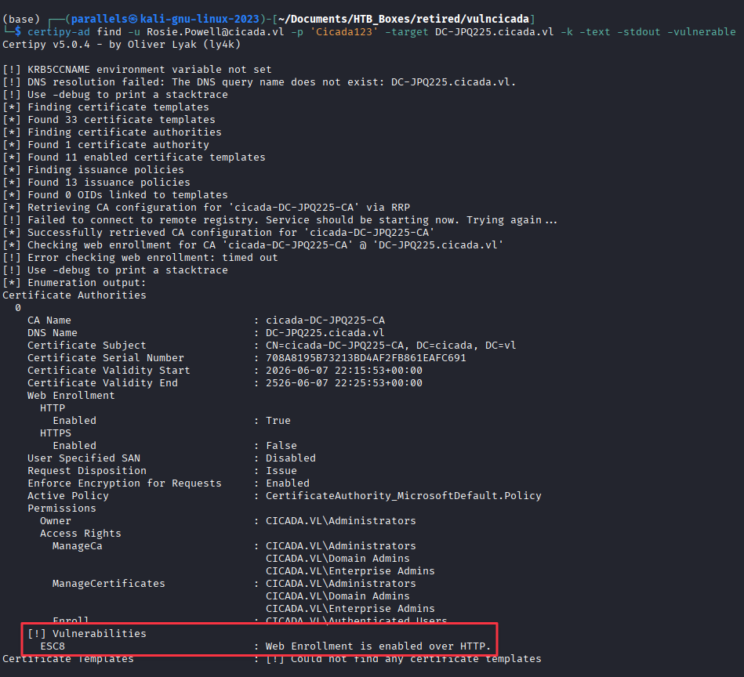Click the 'ManageCa' access right label
The image size is (744, 677).
pos(78,546)
